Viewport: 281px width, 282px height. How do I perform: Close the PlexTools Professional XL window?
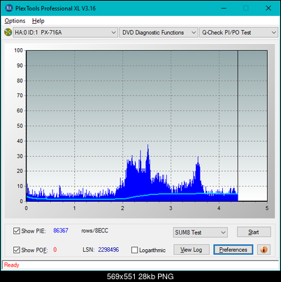click(268, 8)
